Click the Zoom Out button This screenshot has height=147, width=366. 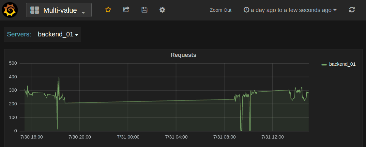pos(221,10)
